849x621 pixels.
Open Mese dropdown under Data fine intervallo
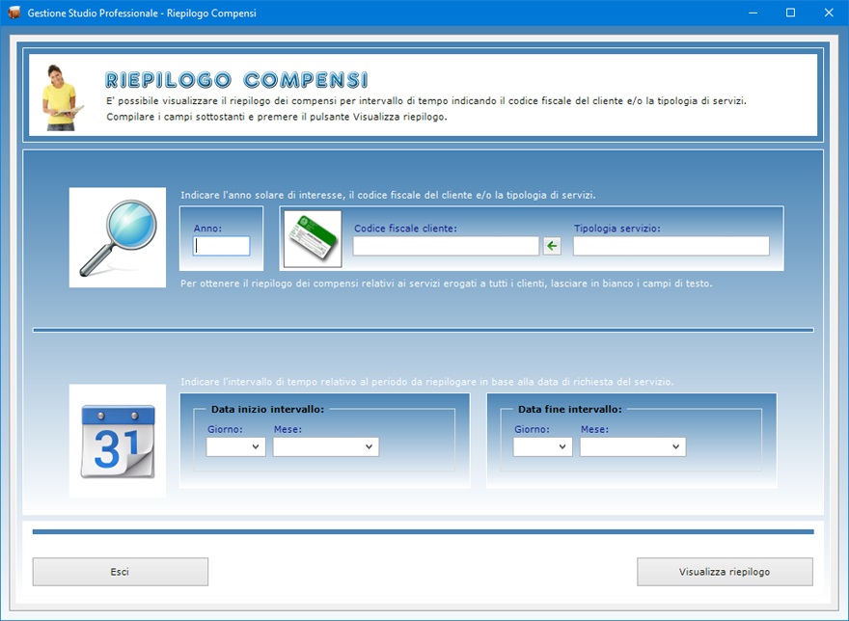pyautogui.click(x=633, y=447)
